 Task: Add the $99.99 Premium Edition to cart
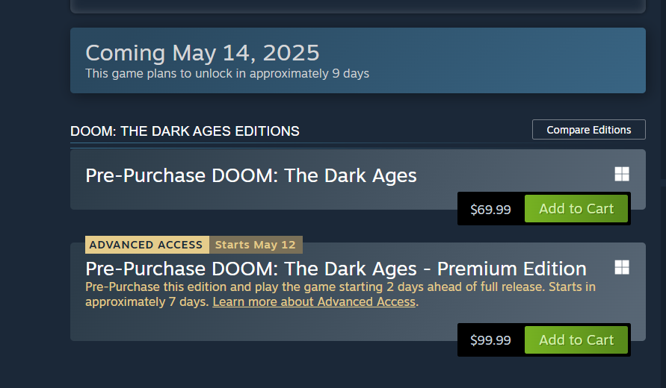(x=576, y=340)
